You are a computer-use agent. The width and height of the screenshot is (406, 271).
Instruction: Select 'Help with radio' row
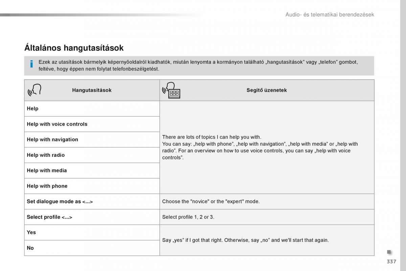click(x=92, y=155)
